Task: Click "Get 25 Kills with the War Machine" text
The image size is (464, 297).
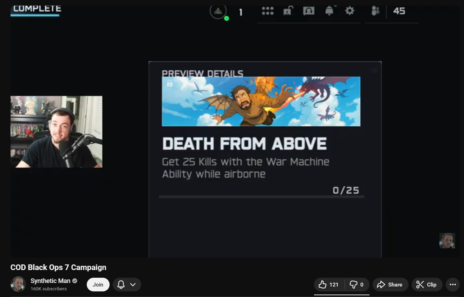Action: tap(246, 162)
